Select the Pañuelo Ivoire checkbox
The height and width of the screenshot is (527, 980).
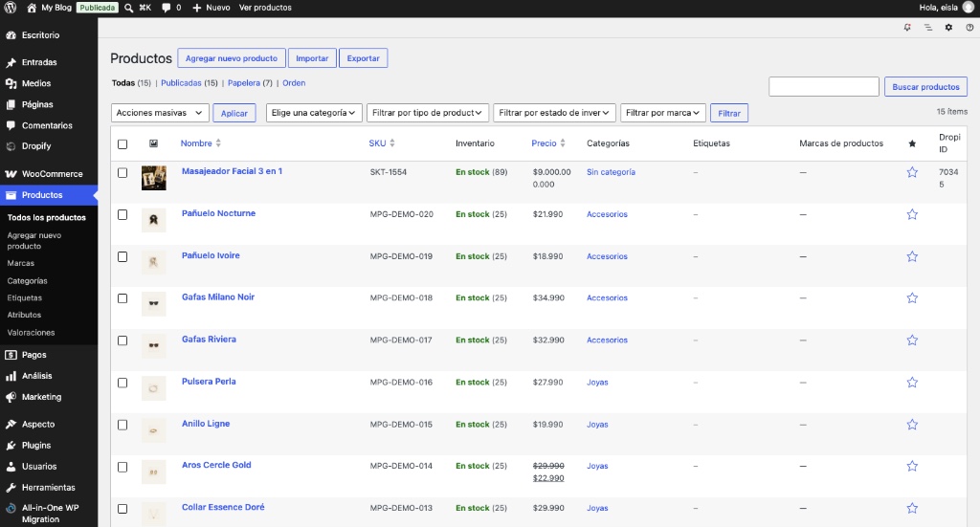click(122, 256)
